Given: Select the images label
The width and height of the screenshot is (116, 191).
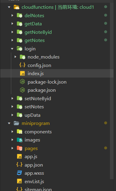Looking at the screenshot, I should (32, 140).
